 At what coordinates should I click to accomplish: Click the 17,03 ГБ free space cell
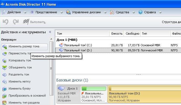pyautogui.click(x=134, y=45)
